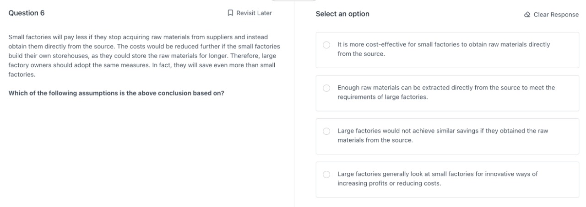Click the Question 6 heading
The height and width of the screenshot is (207, 586).
tap(27, 13)
